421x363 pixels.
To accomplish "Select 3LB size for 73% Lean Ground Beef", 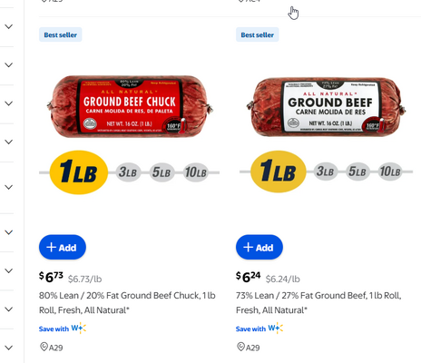I will (x=325, y=172).
